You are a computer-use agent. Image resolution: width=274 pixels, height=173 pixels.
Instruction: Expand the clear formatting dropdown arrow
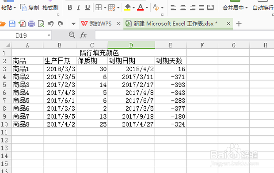(x=162, y=8)
